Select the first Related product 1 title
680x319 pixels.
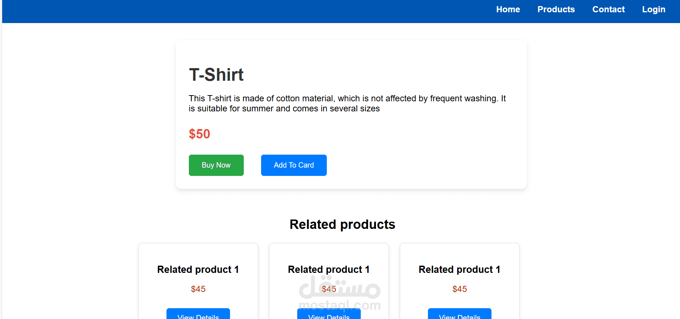198,269
